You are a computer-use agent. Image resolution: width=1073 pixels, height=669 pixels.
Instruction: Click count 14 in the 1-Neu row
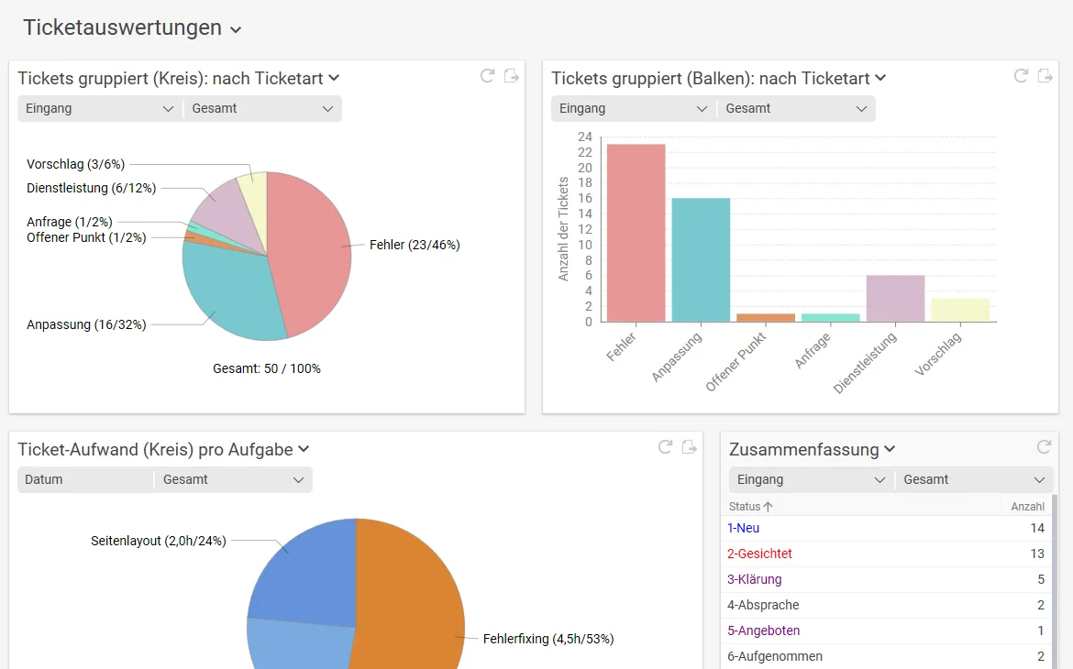pyautogui.click(x=1036, y=528)
